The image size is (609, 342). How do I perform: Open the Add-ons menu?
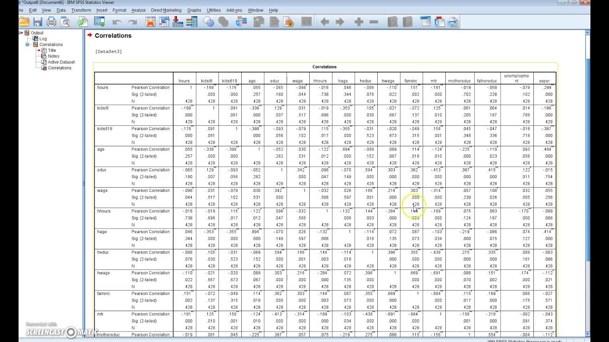pyautogui.click(x=234, y=10)
